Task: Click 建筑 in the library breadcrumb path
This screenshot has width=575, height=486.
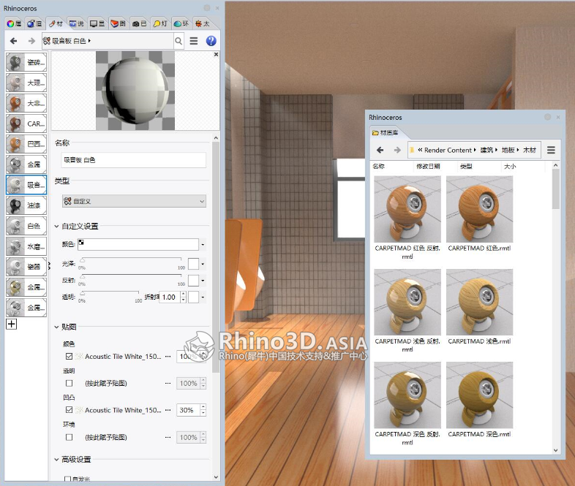Action: (486, 150)
